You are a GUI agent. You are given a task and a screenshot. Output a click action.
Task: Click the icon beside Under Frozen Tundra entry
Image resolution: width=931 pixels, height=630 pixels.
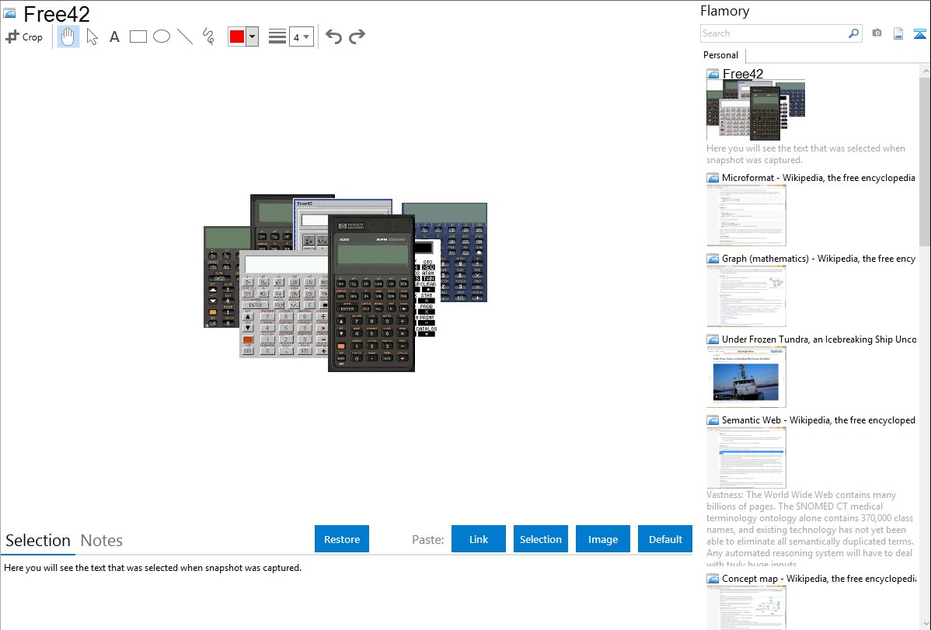click(x=713, y=339)
